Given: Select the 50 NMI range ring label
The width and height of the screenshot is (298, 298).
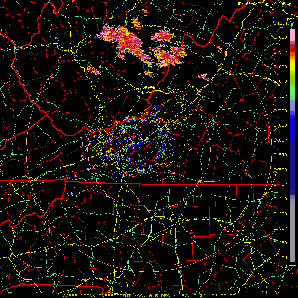Looking at the screenshot, I should pos(149,87).
